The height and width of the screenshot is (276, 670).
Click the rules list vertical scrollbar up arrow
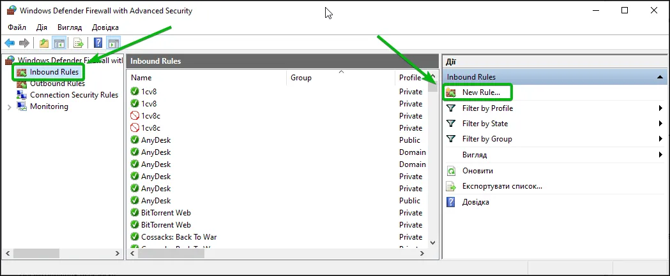pyautogui.click(x=432, y=75)
